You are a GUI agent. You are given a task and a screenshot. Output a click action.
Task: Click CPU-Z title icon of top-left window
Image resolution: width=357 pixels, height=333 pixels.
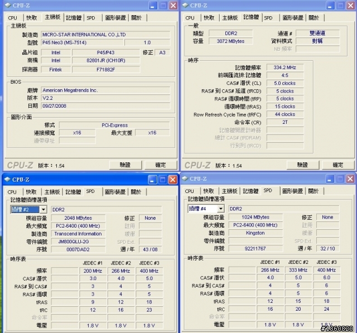point(8,5)
